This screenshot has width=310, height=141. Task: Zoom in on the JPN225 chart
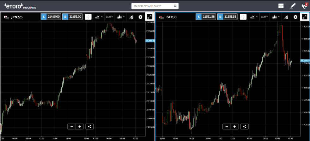[x=79, y=126]
